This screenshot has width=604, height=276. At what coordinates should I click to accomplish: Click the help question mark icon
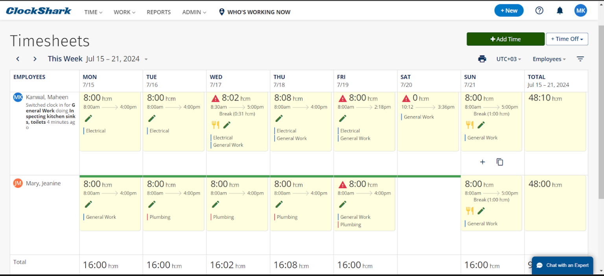(x=539, y=11)
